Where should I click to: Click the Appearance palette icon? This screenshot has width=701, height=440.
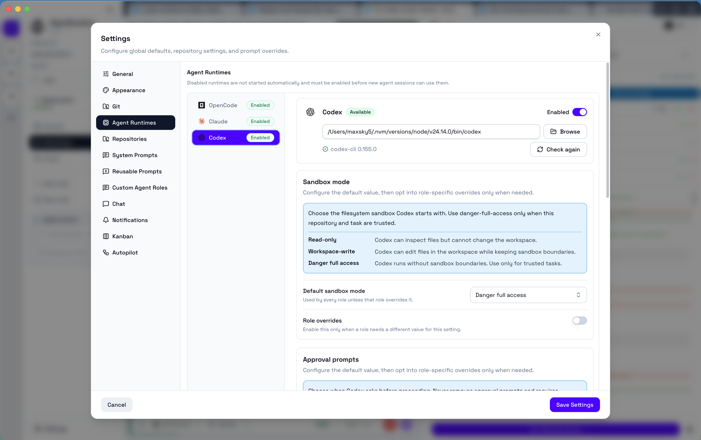tap(106, 90)
